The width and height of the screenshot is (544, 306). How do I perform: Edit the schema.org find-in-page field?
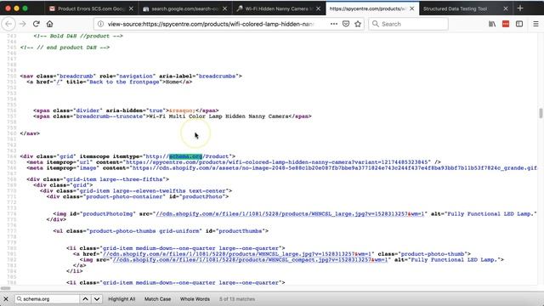click(x=48, y=298)
